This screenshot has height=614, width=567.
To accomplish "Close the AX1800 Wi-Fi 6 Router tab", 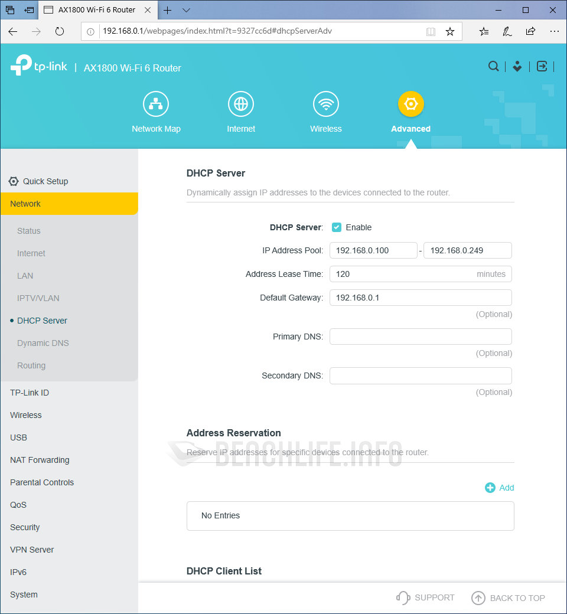I will click(x=148, y=10).
